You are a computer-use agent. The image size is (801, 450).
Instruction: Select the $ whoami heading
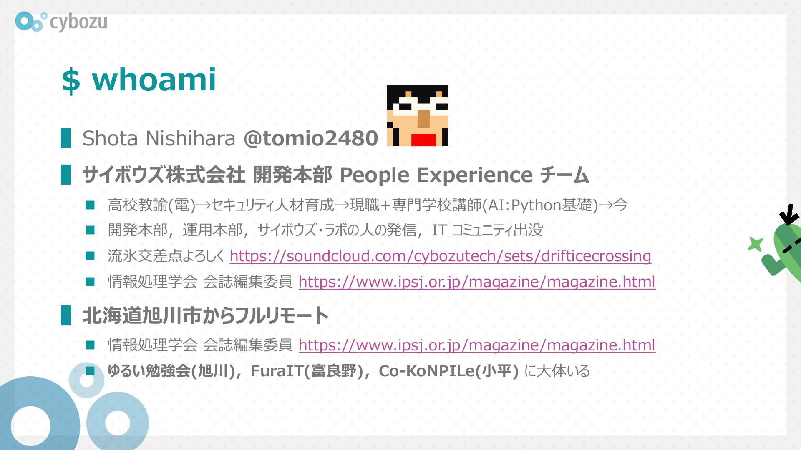click(139, 80)
